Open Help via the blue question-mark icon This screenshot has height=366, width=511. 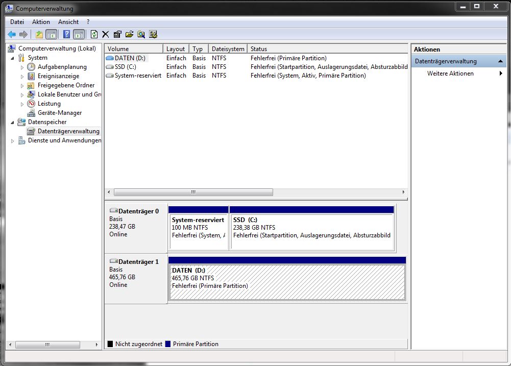66,34
